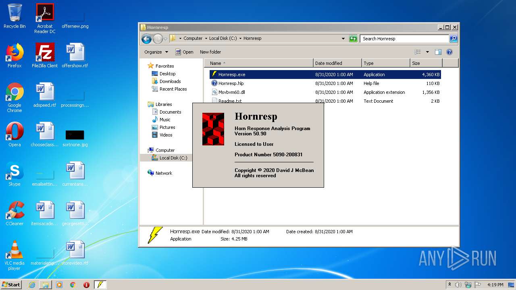Click Opera icon in taskbar
516x290 pixels.
(86, 285)
